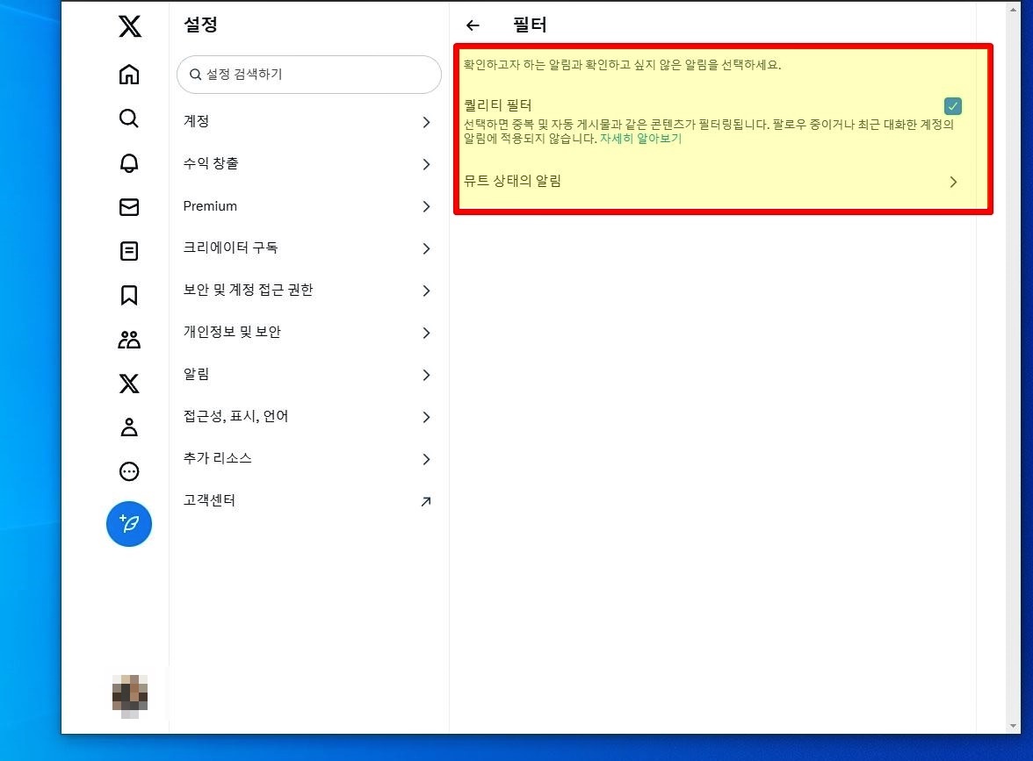The width and height of the screenshot is (1033, 761).
Task: Click chevron beside 추가 리소스
Action: pyautogui.click(x=426, y=460)
